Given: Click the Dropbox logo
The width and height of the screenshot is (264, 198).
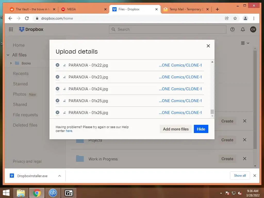Looking at the screenshot, I should pyautogui.click(x=31, y=29).
